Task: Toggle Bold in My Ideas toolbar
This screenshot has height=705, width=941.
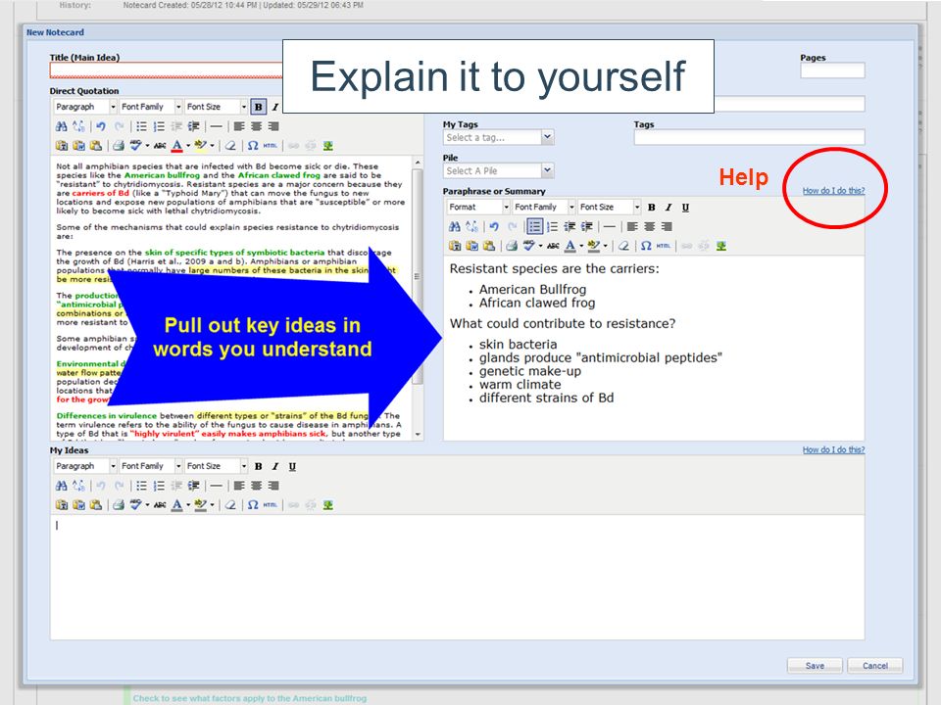Action: click(x=258, y=466)
